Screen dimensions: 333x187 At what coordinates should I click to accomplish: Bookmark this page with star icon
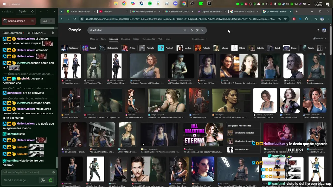pyautogui.click(x=285, y=19)
